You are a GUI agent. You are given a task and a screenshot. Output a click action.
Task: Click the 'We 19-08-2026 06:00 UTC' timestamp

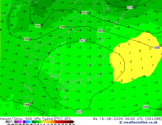[x=119, y=119]
